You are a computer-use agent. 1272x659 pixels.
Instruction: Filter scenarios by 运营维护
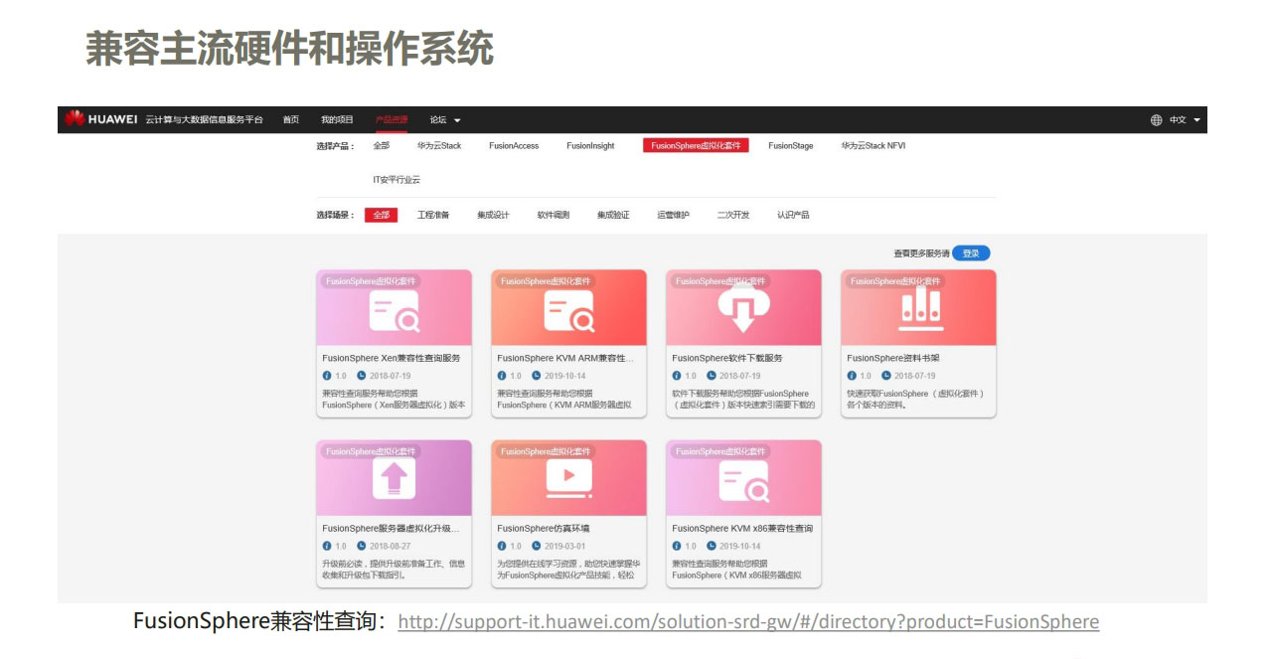click(673, 215)
